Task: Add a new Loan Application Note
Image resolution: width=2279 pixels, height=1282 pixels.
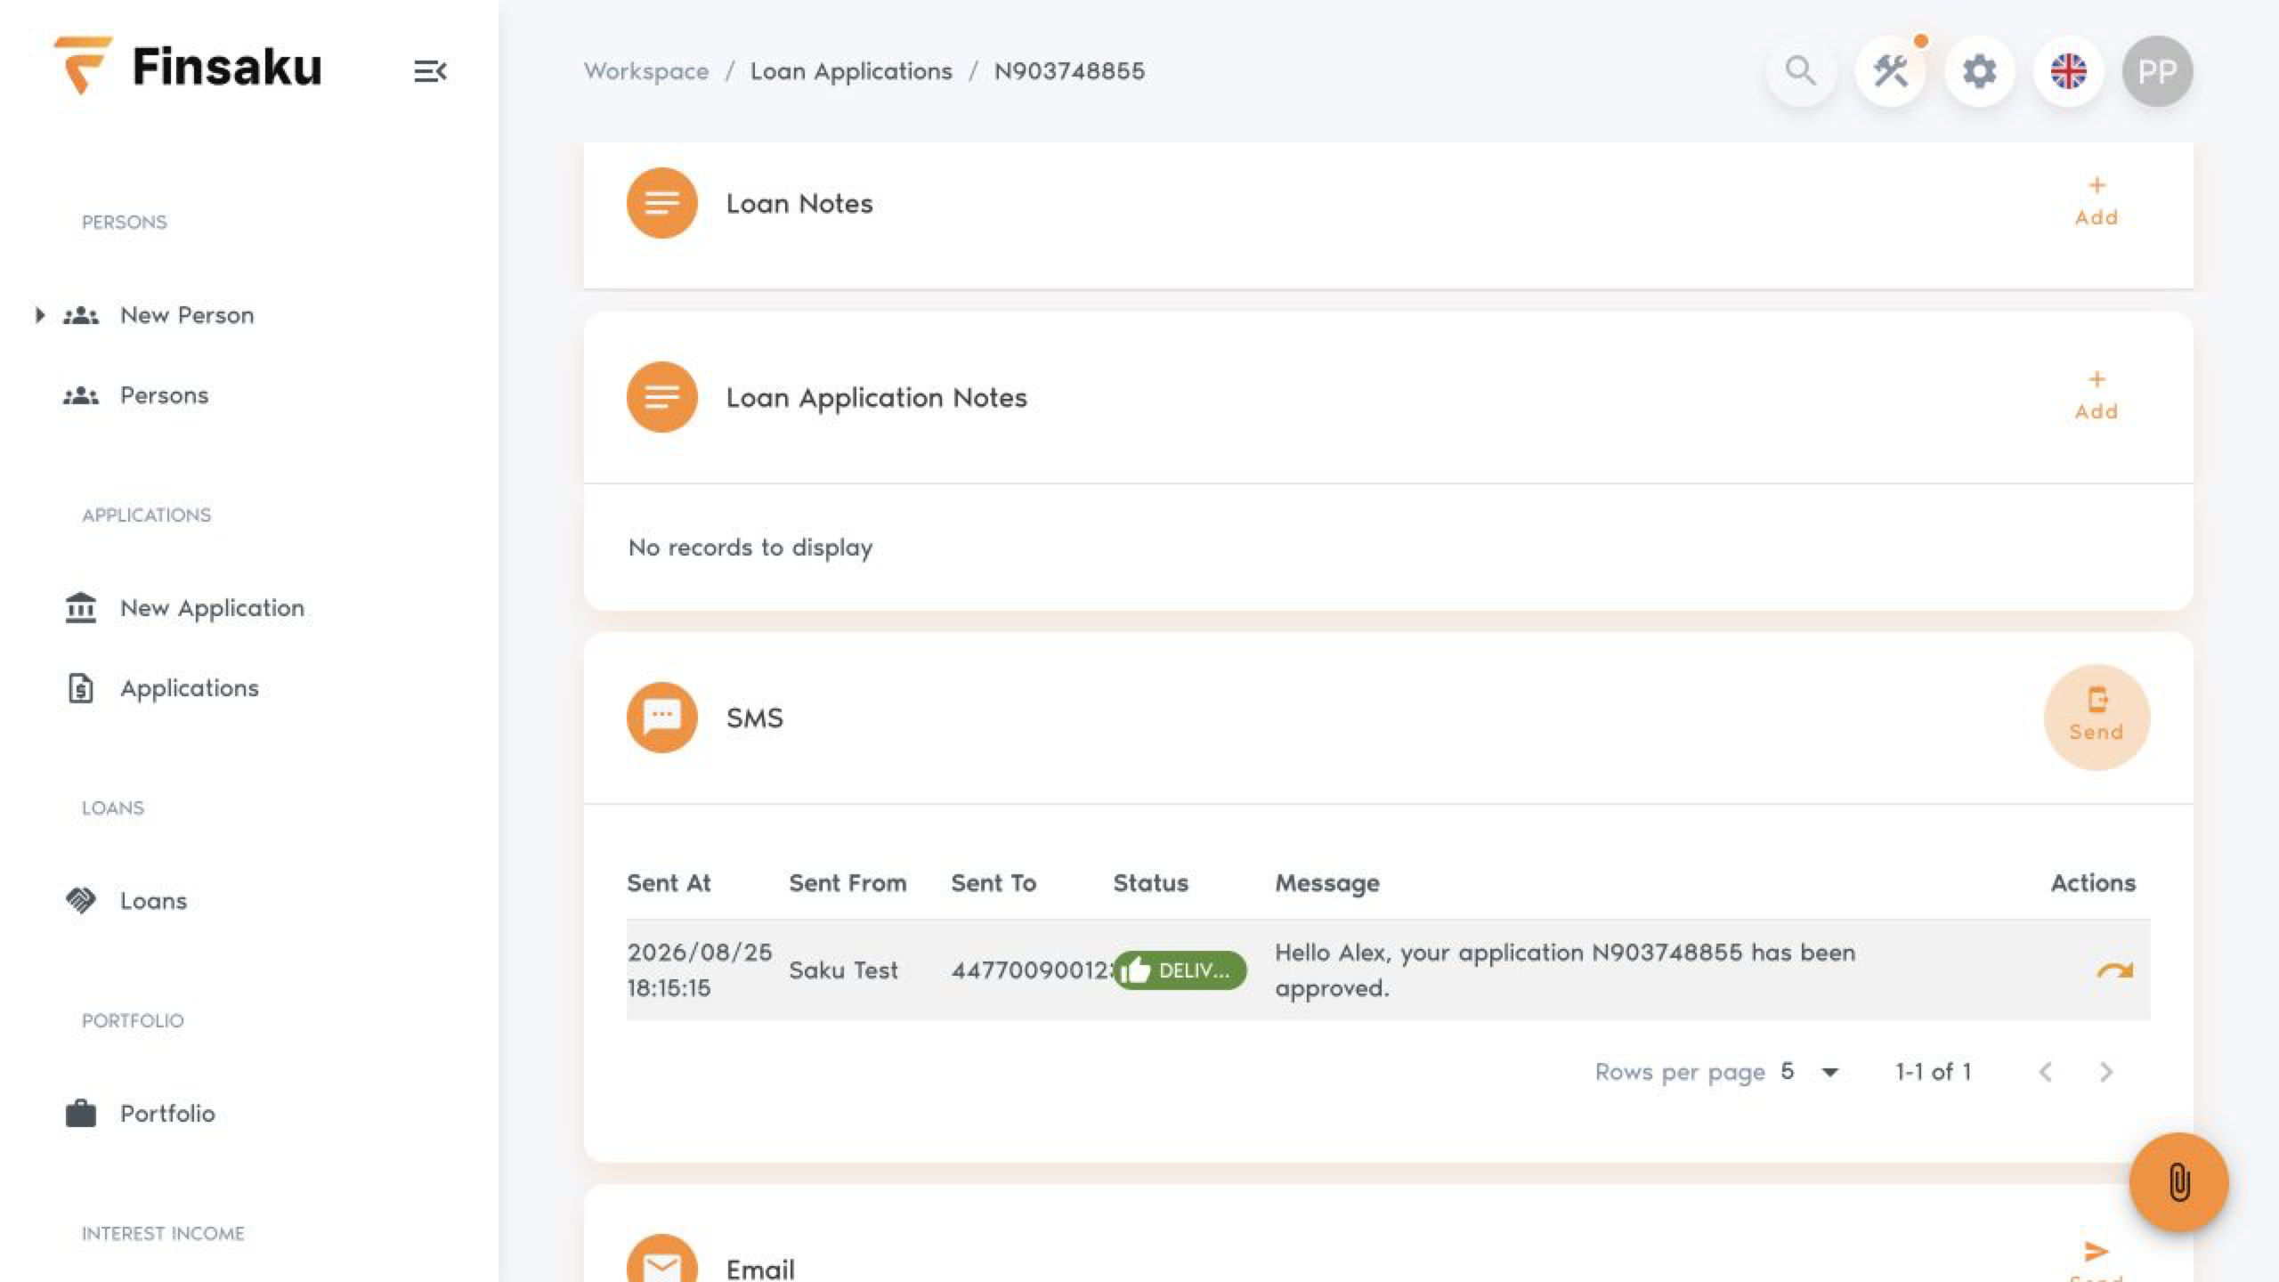Action: point(2097,396)
